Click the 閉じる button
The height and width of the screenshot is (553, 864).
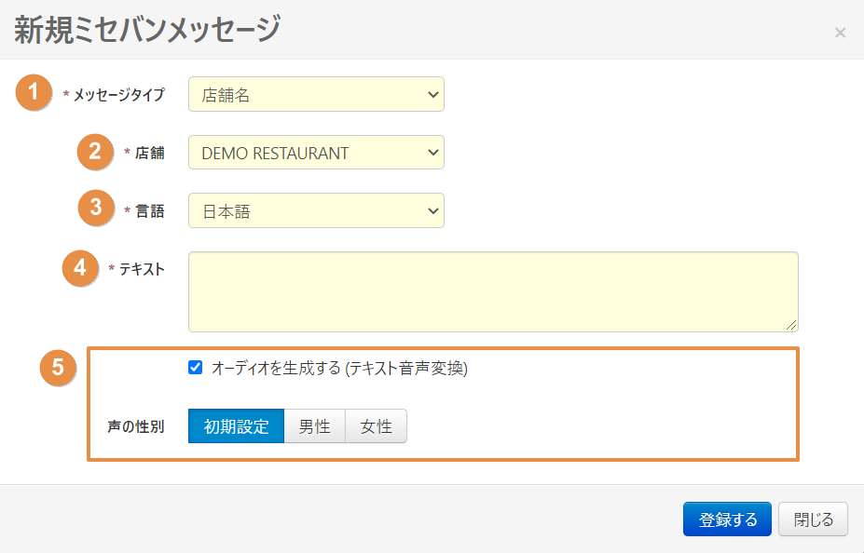[x=813, y=519]
